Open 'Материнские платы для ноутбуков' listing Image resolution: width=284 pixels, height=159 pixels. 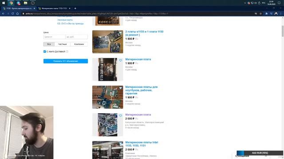pyautogui.click(x=142, y=90)
